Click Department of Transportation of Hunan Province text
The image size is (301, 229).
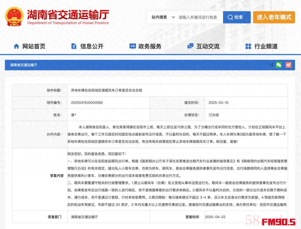[x=68, y=23]
